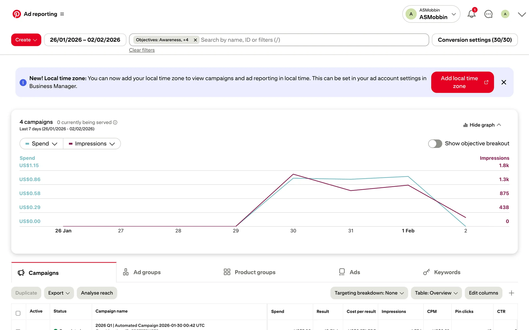Check the select-all campaigns checkbox
529x330 pixels.
pos(18,313)
